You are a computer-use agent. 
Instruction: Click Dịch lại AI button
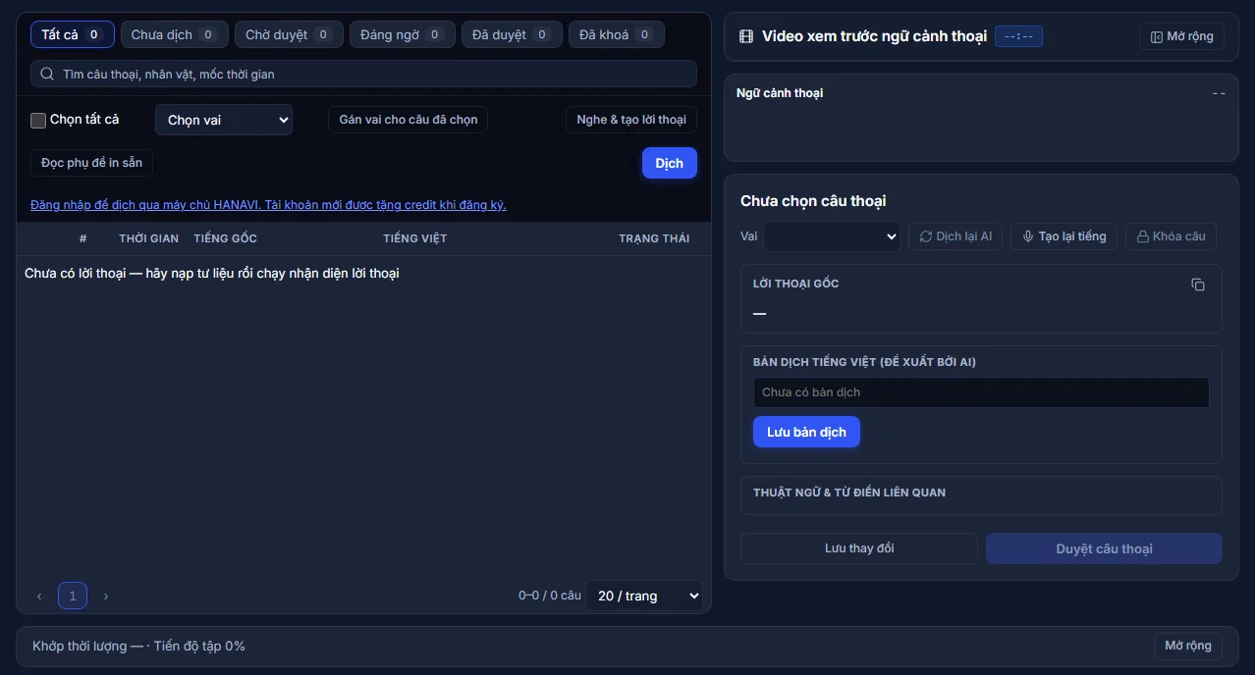pyautogui.click(x=955, y=236)
